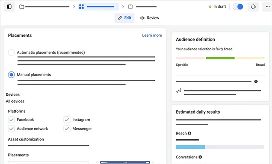Screen dimensions: 272x164
Task: Click the audience fairly broad message
Action: pos(204,49)
